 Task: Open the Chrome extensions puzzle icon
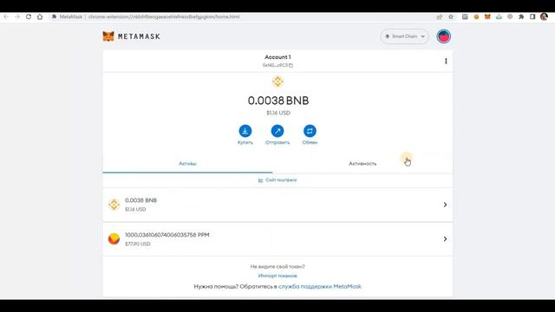[521, 16]
